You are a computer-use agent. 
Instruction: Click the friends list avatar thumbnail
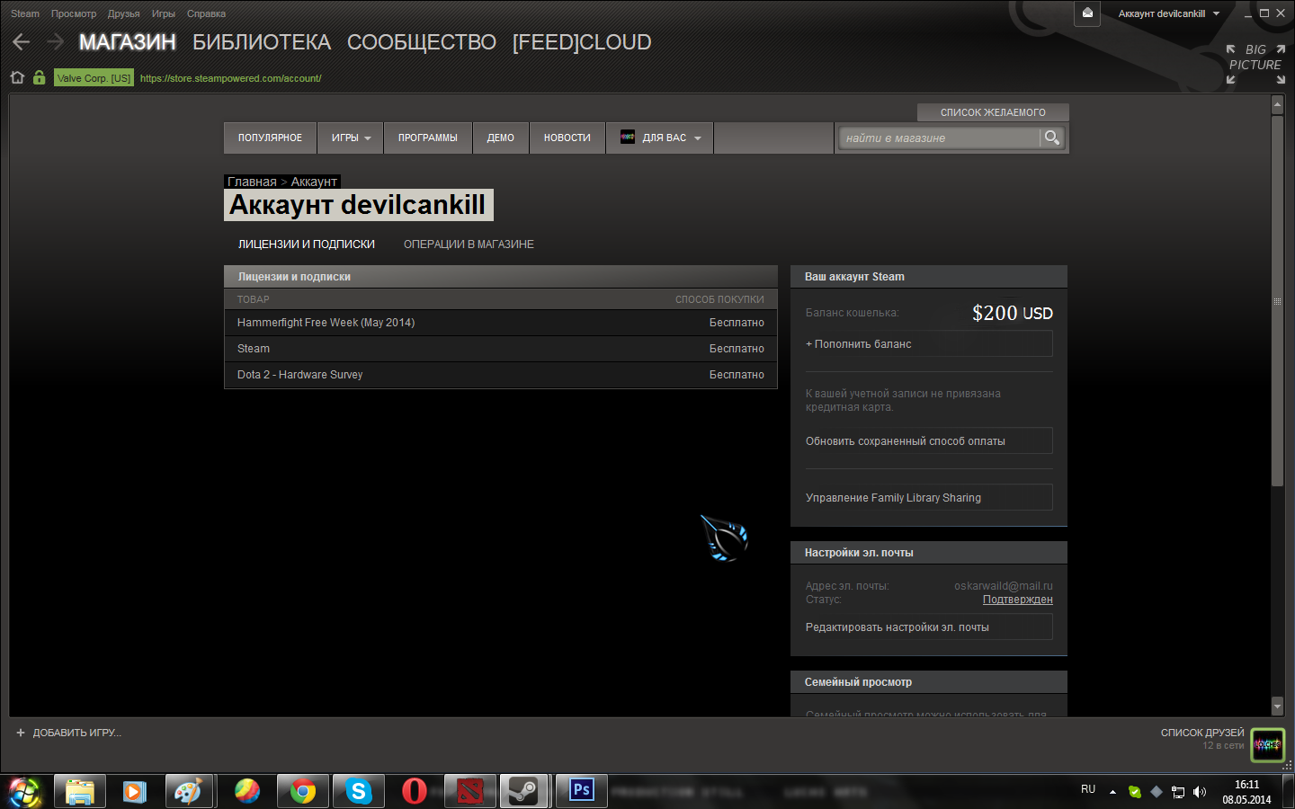tap(1268, 744)
